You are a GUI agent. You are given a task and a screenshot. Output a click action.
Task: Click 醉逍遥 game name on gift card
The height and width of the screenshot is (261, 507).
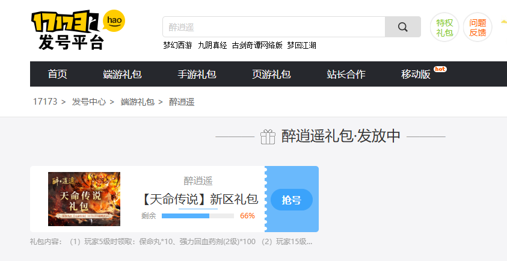pos(198,181)
